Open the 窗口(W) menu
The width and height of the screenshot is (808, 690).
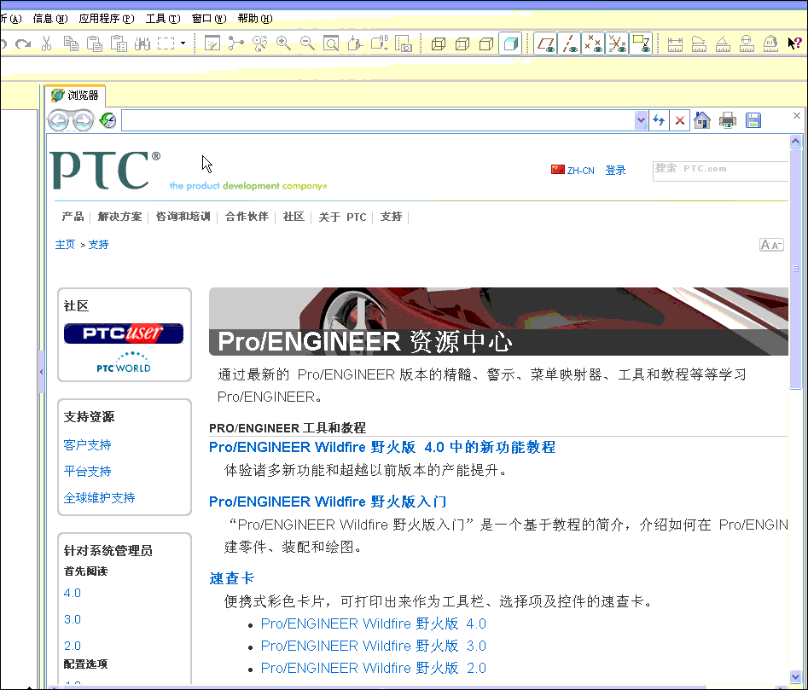209,19
